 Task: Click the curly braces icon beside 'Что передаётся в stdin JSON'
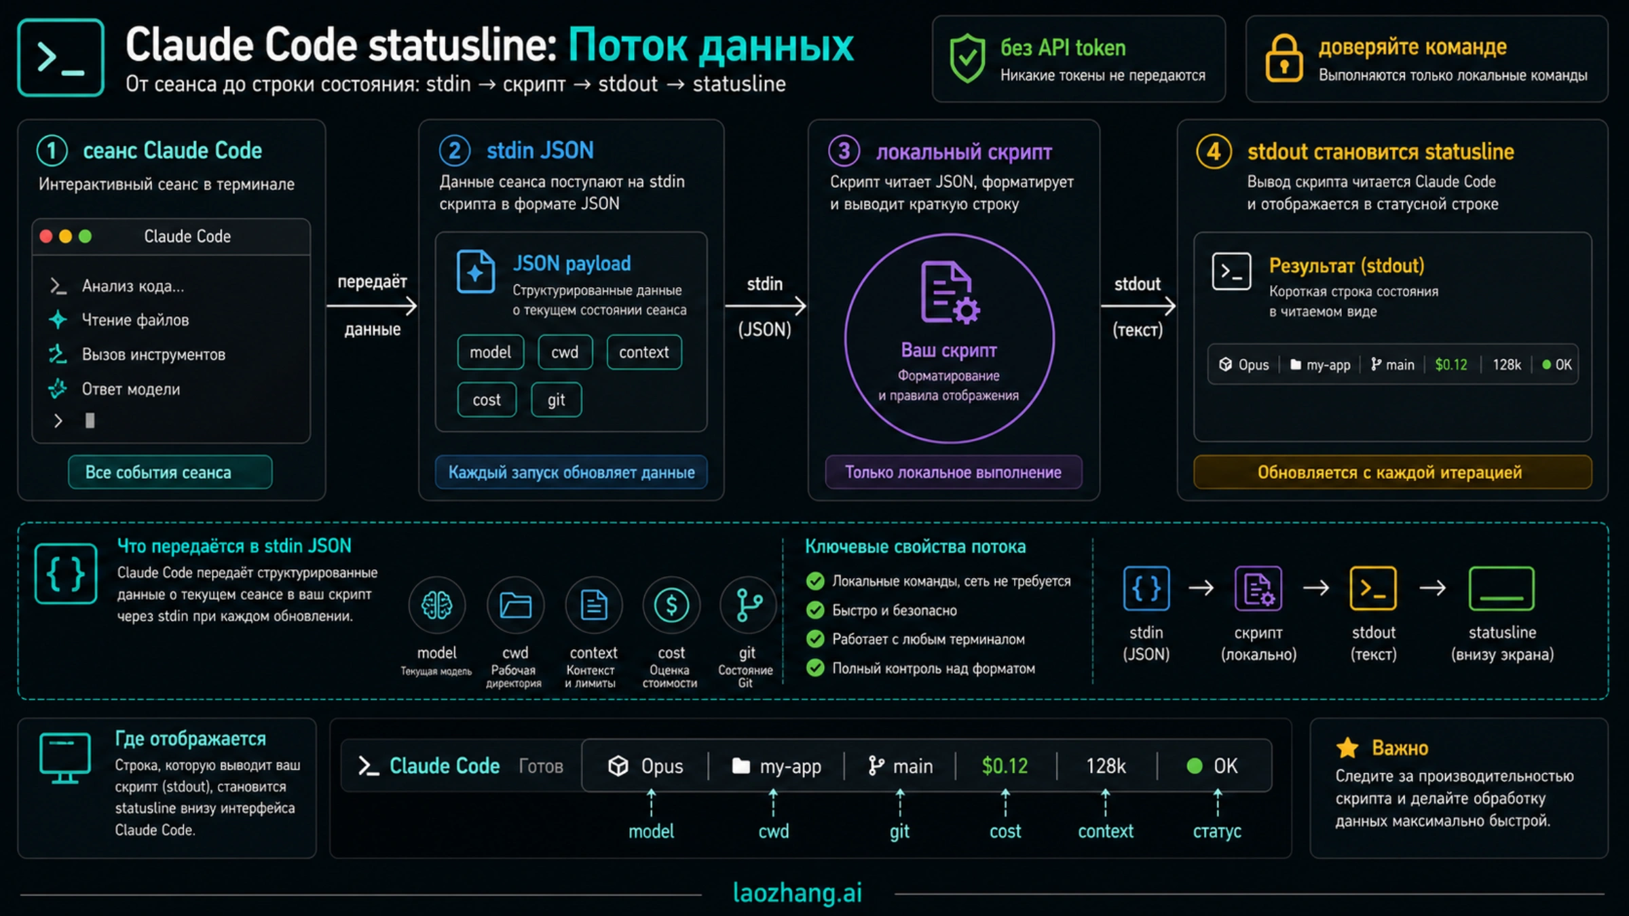[x=66, y=574]
